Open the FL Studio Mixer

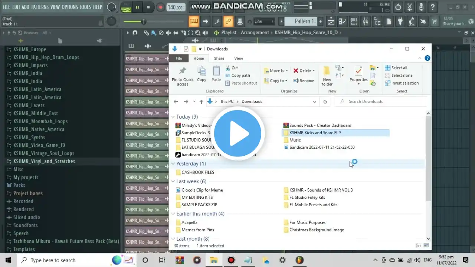366,22
